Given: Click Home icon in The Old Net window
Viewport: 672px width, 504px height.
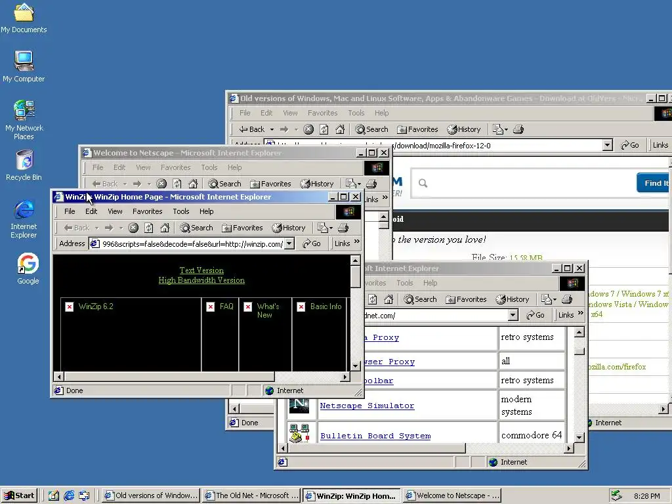Looking at the screenshot, I should point(388,299).
